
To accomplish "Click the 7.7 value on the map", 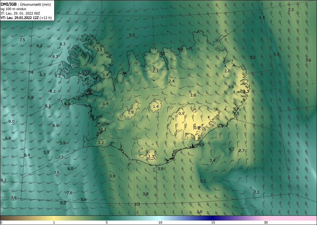I will pyautogui.click(x=61, y=157).
